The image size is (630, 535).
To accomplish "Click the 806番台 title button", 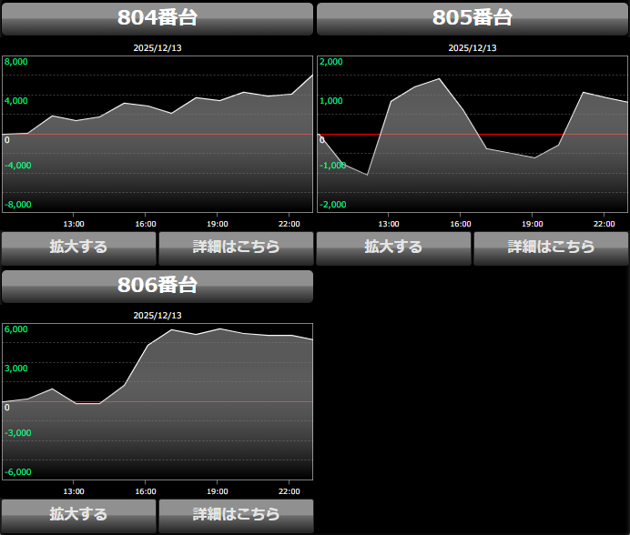I will pyautogui.click(x=157, y=286).
